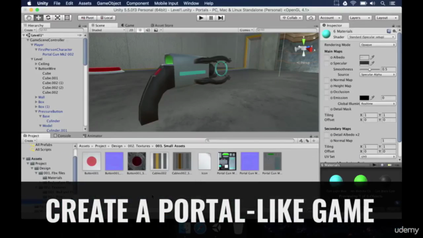Viewport: 423px width, 238px height.
Task: Click the orientation gizmo in Scene
Action: pos(304,48)
